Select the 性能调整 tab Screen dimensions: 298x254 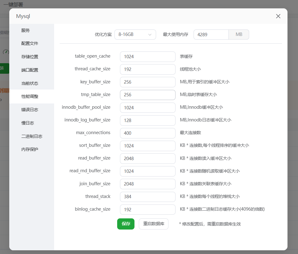[x=30, y=96]
